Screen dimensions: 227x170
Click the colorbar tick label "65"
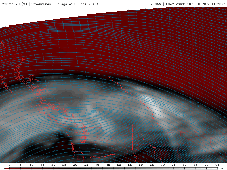coord(152,165)
